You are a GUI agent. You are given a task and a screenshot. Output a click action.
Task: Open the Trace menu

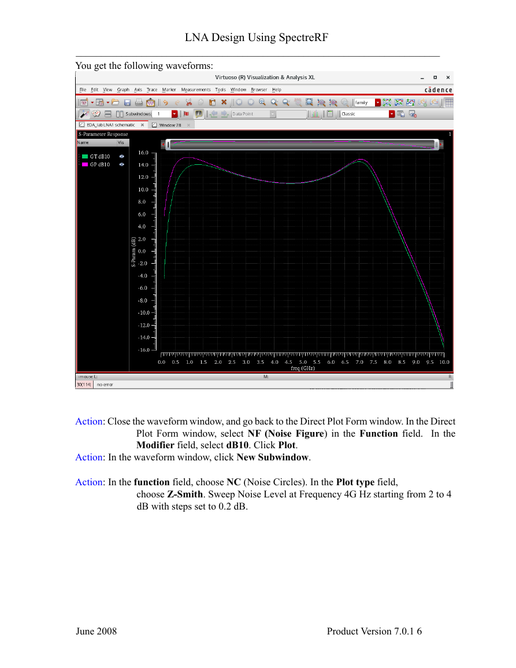(x=152, y=90)
